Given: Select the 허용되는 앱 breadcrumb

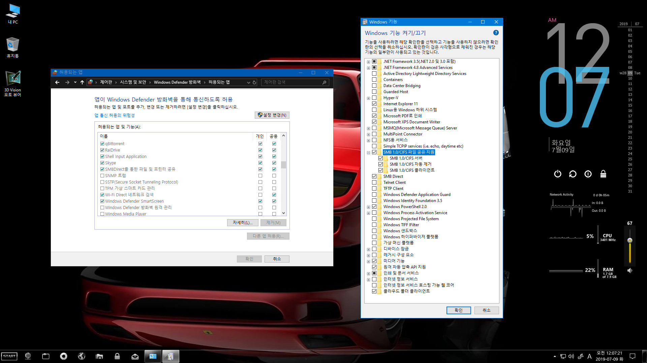Looking at the screenshot, I should [219, 82].
